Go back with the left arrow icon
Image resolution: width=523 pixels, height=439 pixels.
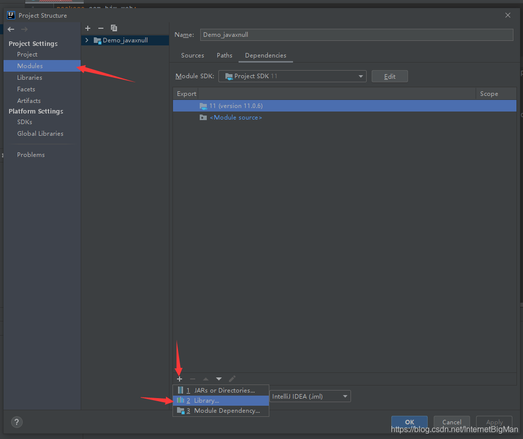point(11,29)
